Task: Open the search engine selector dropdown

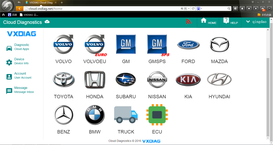Action: pos(199,8)
